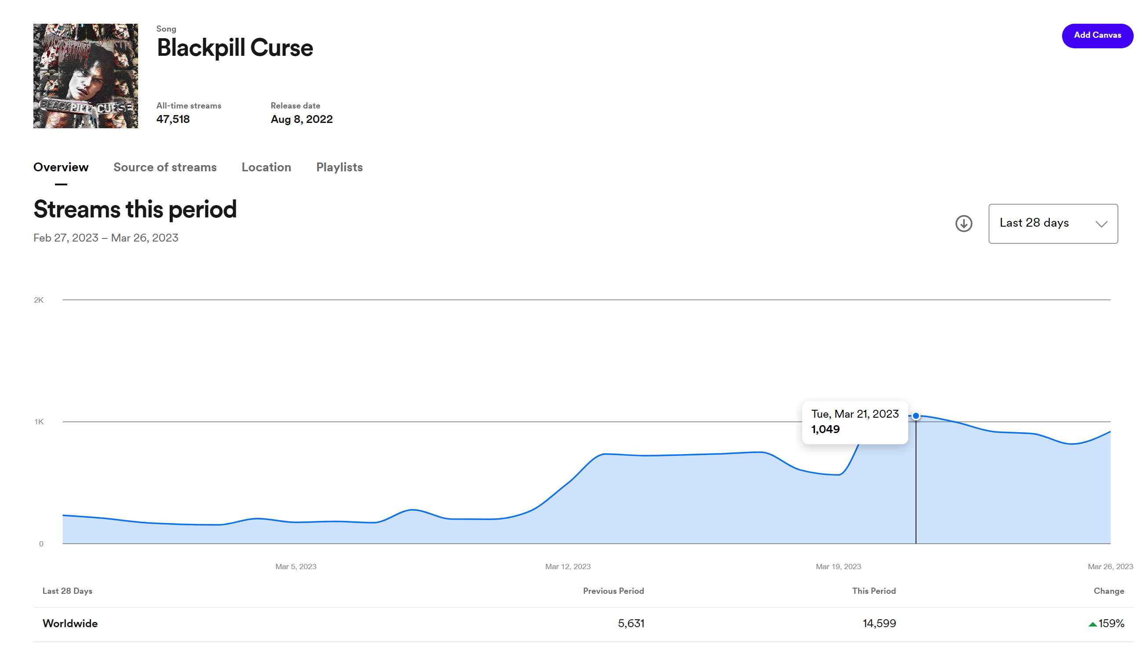This screenshot has height=661, width=1139.
Task: Click the download data icon
Action: [963, 224]
